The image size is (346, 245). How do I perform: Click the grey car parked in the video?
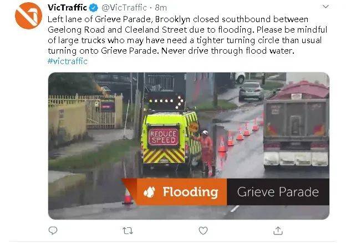(251, 91)
